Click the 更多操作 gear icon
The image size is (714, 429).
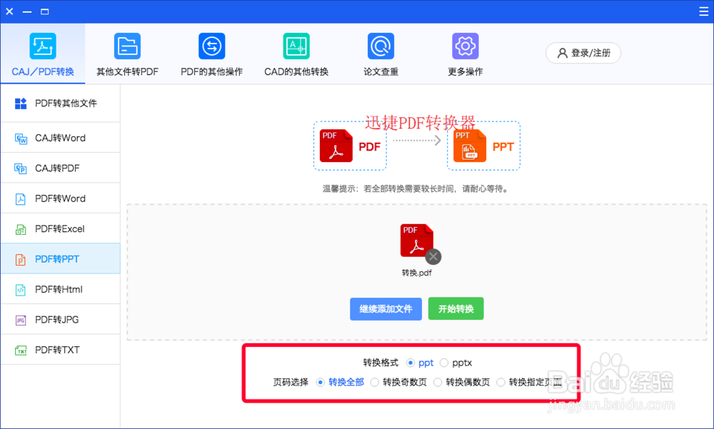click(466, 46)
